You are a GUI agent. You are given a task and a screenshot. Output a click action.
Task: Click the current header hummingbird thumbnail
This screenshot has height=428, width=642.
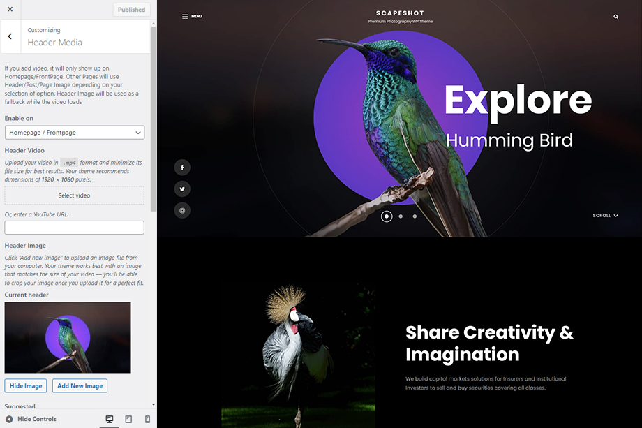(68, 337)
